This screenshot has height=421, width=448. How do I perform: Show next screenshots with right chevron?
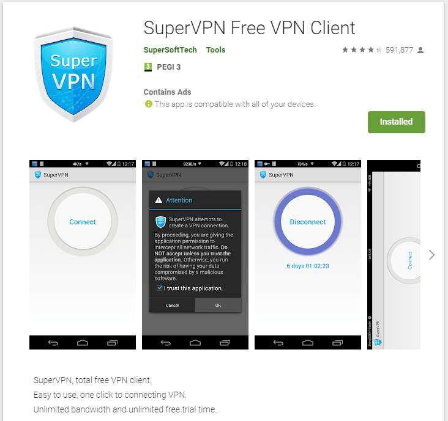coord(431,255)
